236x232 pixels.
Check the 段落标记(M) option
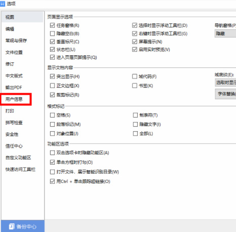pos(52,124)
